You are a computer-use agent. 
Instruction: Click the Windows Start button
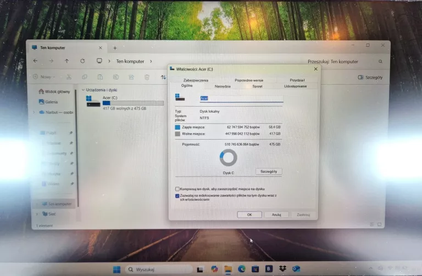tap(117, 269)
